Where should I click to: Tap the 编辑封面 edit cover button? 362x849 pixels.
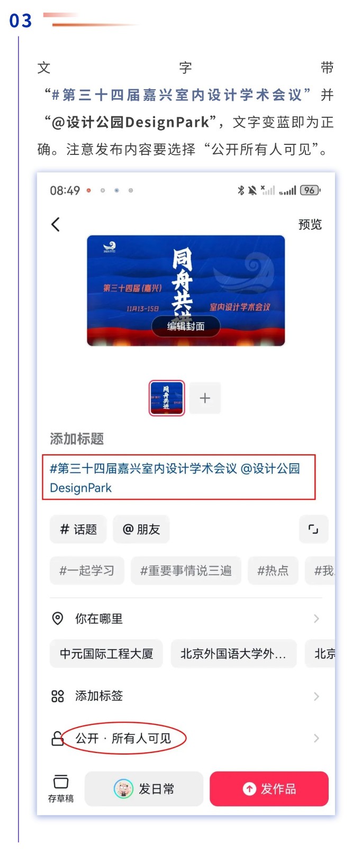pyautogui.click(x=186, y=326)
